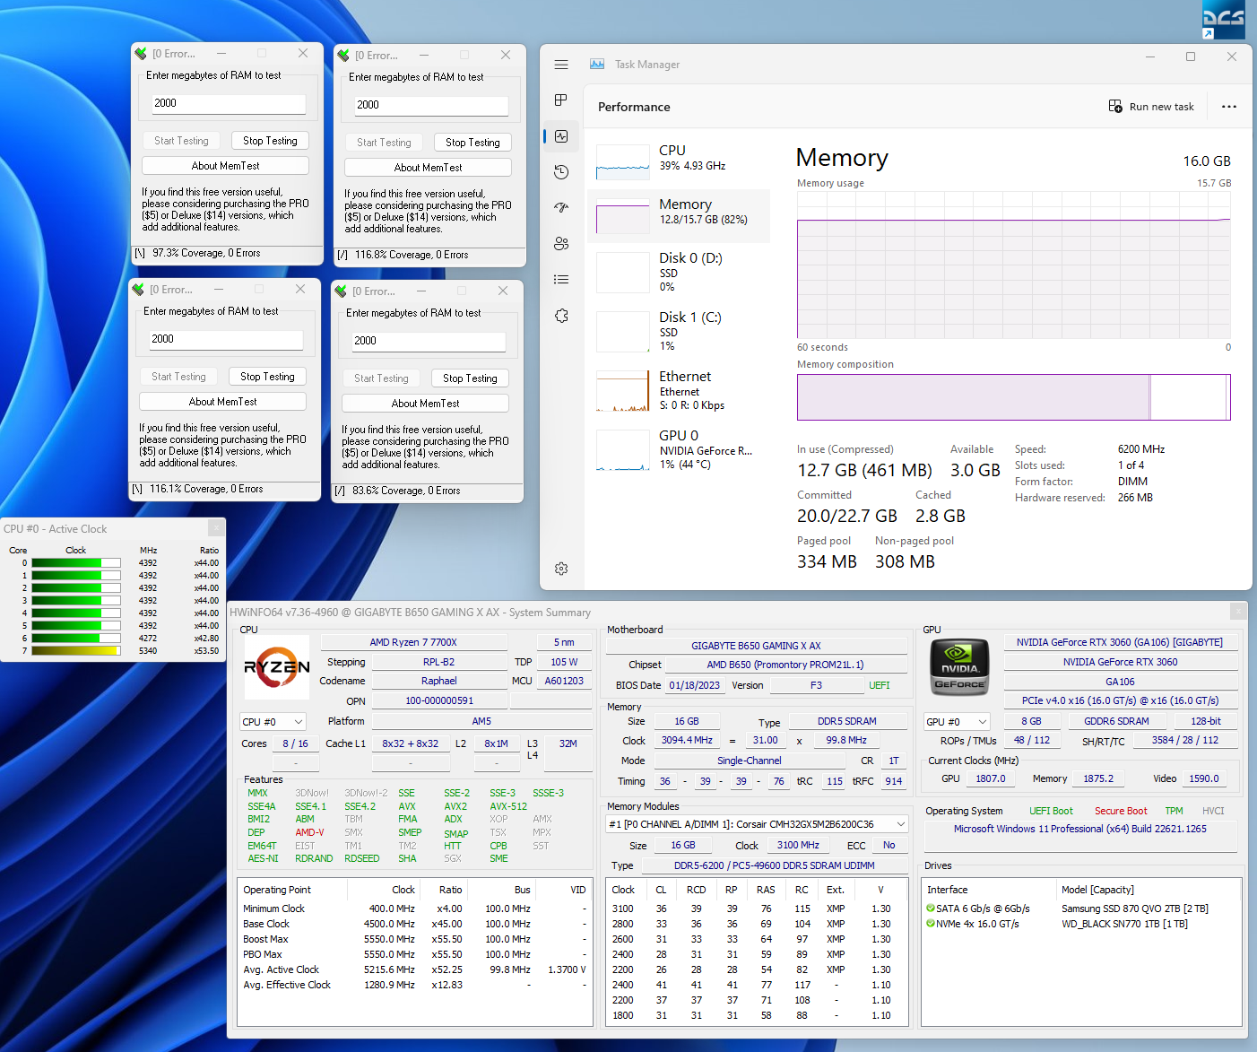This screenshot has height=1052, width=1257.
Task: Click the Memory usage graph in Task Manager
Action: pos(1014,265)
